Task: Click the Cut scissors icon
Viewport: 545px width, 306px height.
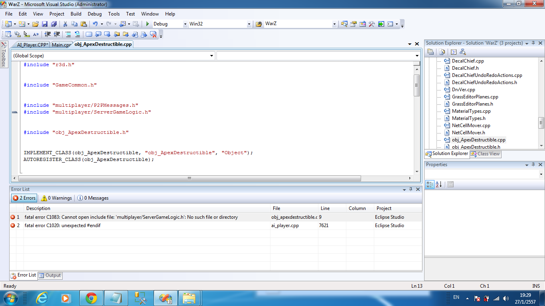Action: (x=65, y=24)
